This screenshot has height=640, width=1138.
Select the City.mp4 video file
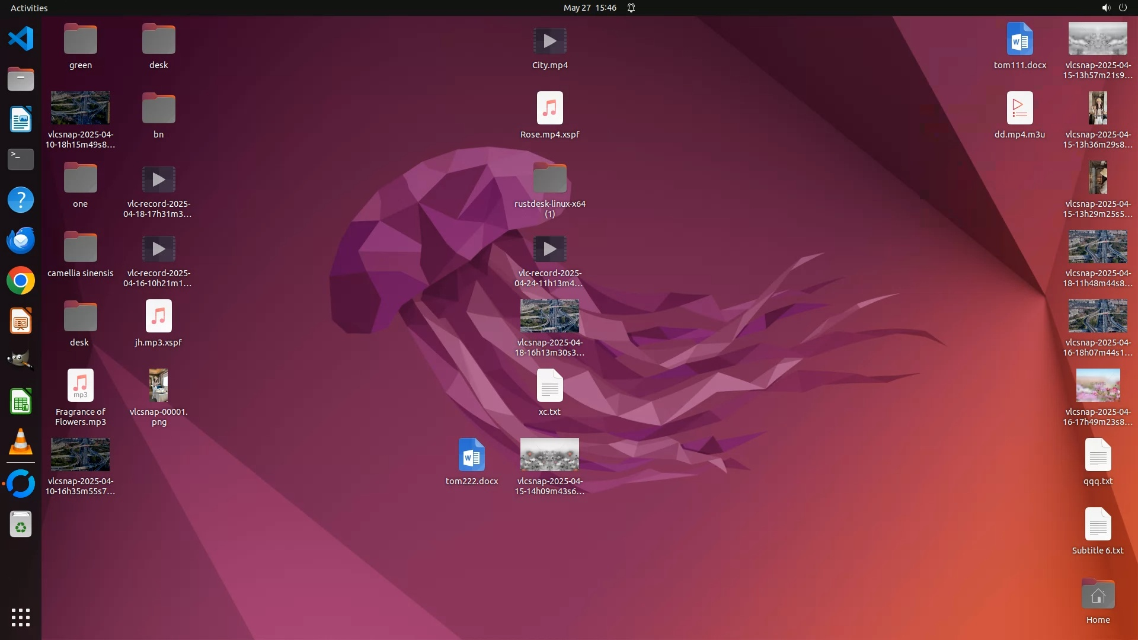coord(549,41)
